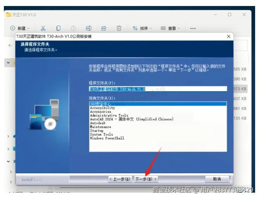Select the 360安全中心 folder in list
Image resolution: width=259 pixels, height=199 pixels.
tap(158, 104)
